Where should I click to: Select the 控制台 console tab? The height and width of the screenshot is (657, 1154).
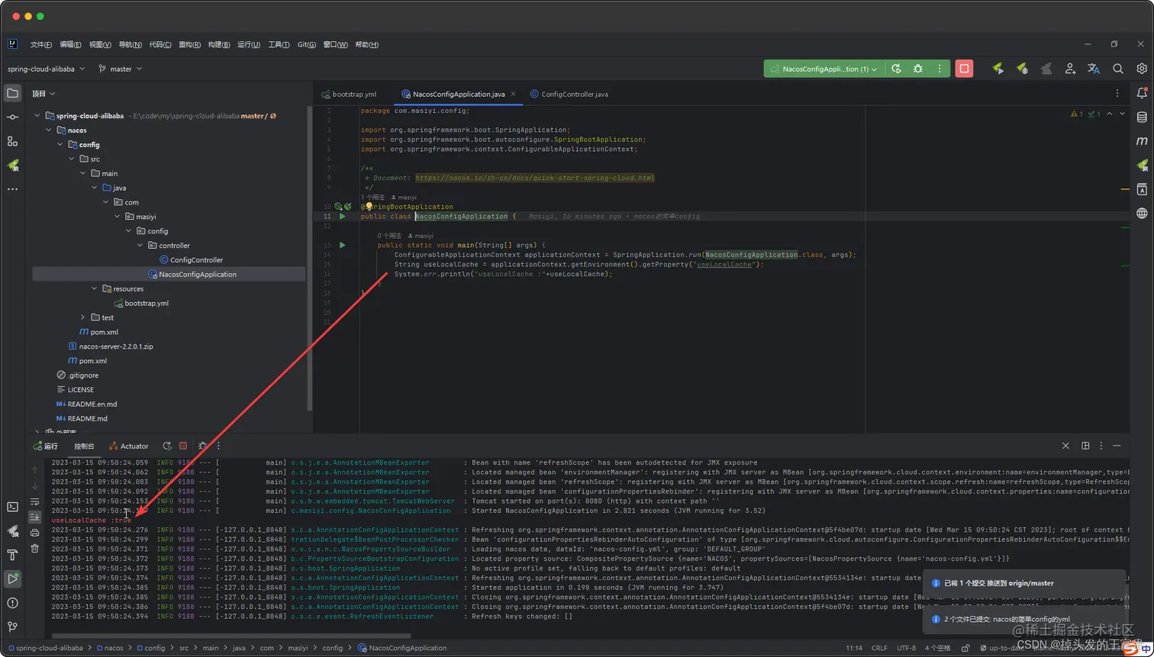point(84,446)
